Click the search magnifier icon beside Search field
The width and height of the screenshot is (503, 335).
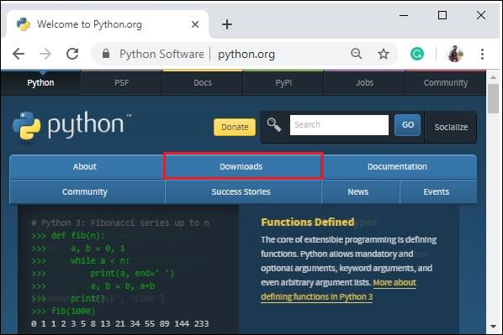pyautogui.click(x=274, y=124)
